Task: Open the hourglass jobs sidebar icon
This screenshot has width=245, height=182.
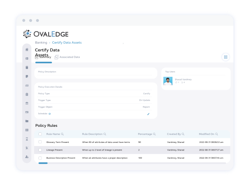Action: (27, 139)
